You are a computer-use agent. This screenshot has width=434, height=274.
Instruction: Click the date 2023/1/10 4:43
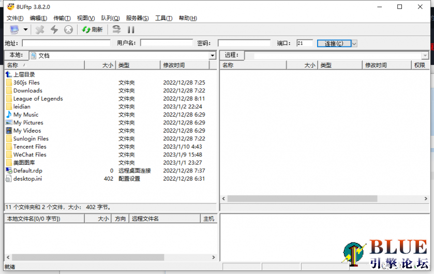coord(183,147)
